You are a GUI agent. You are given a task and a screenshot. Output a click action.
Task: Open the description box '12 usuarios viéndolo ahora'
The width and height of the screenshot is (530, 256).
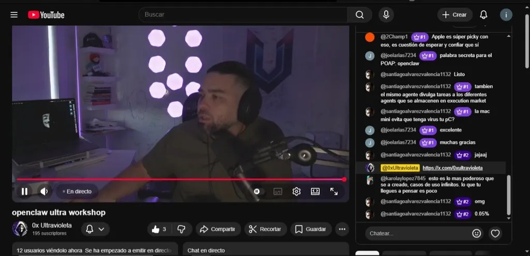pyautogui.click(x=95, y=249)
